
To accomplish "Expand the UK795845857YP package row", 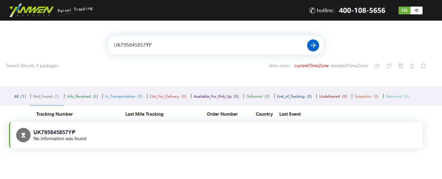I will [216, 135].
